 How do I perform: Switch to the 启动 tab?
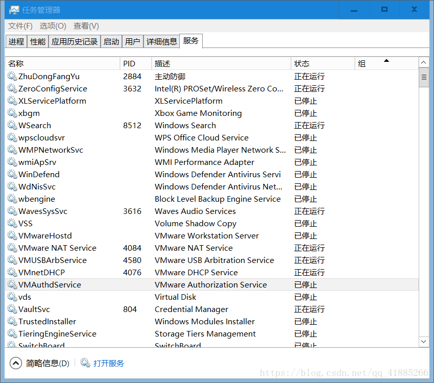[111, 41]
